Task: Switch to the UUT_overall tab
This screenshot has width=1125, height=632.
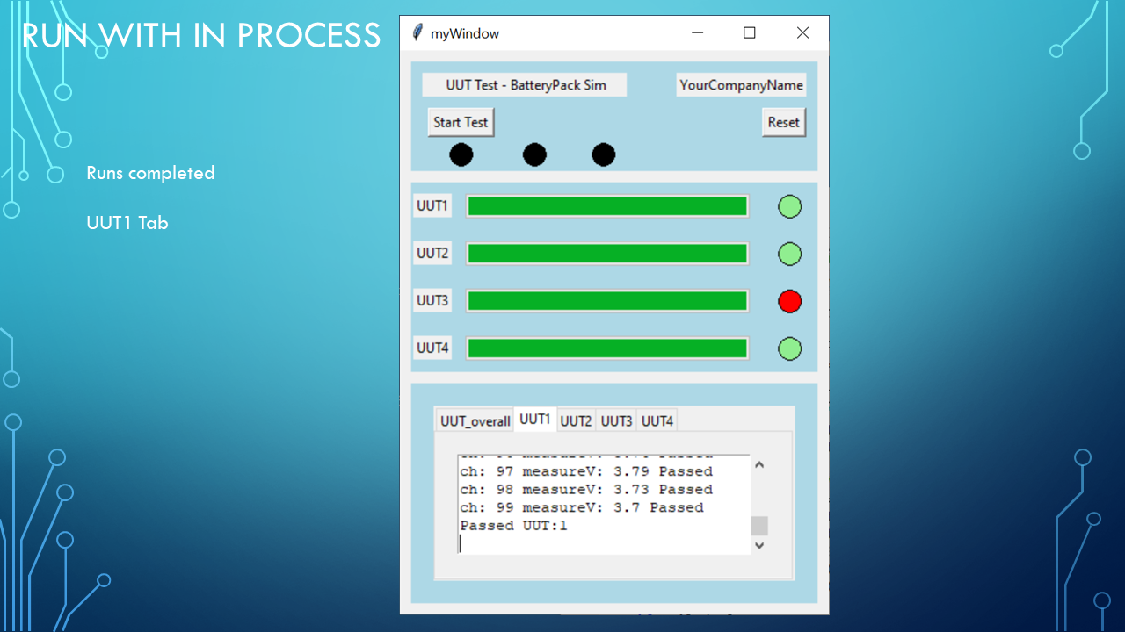Action: pyautogui.click(x=475, y=421)
